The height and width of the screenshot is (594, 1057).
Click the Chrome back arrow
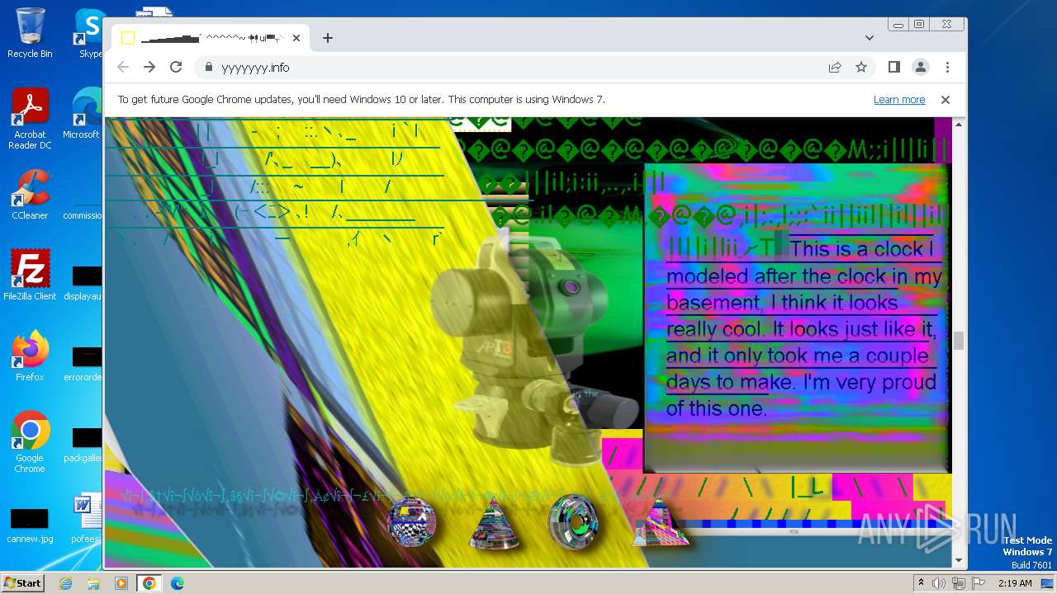123,67
